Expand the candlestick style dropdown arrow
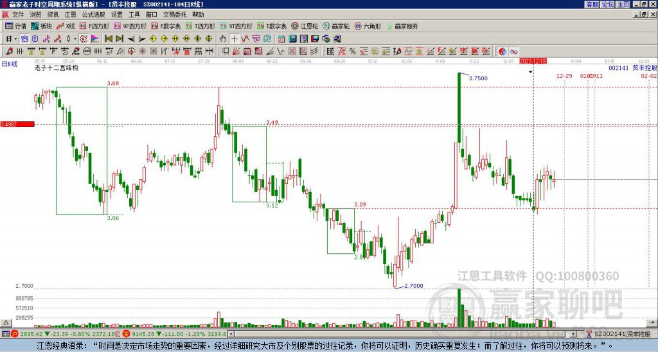The height and width of the screenshot is (352, 658). point(75,39)
